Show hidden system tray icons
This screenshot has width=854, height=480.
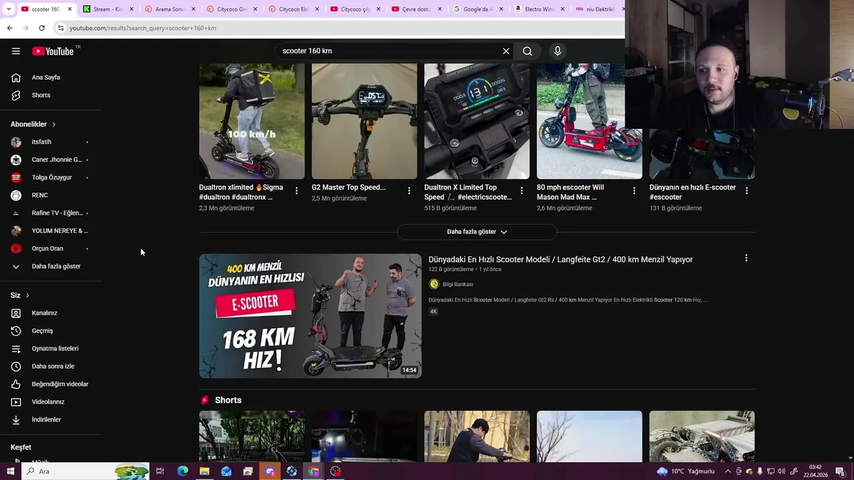click(728, 471)
